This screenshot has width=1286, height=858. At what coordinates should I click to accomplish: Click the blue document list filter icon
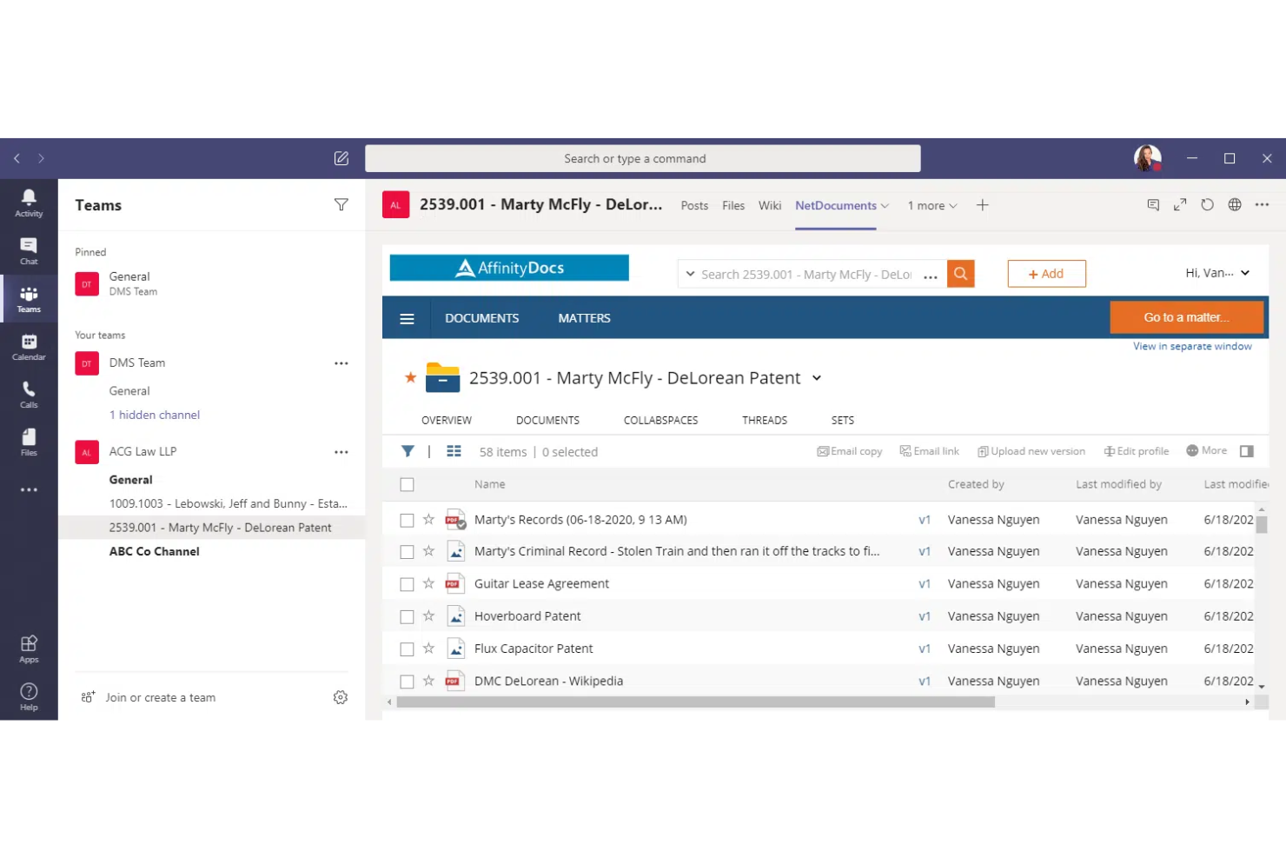point(408,451)
